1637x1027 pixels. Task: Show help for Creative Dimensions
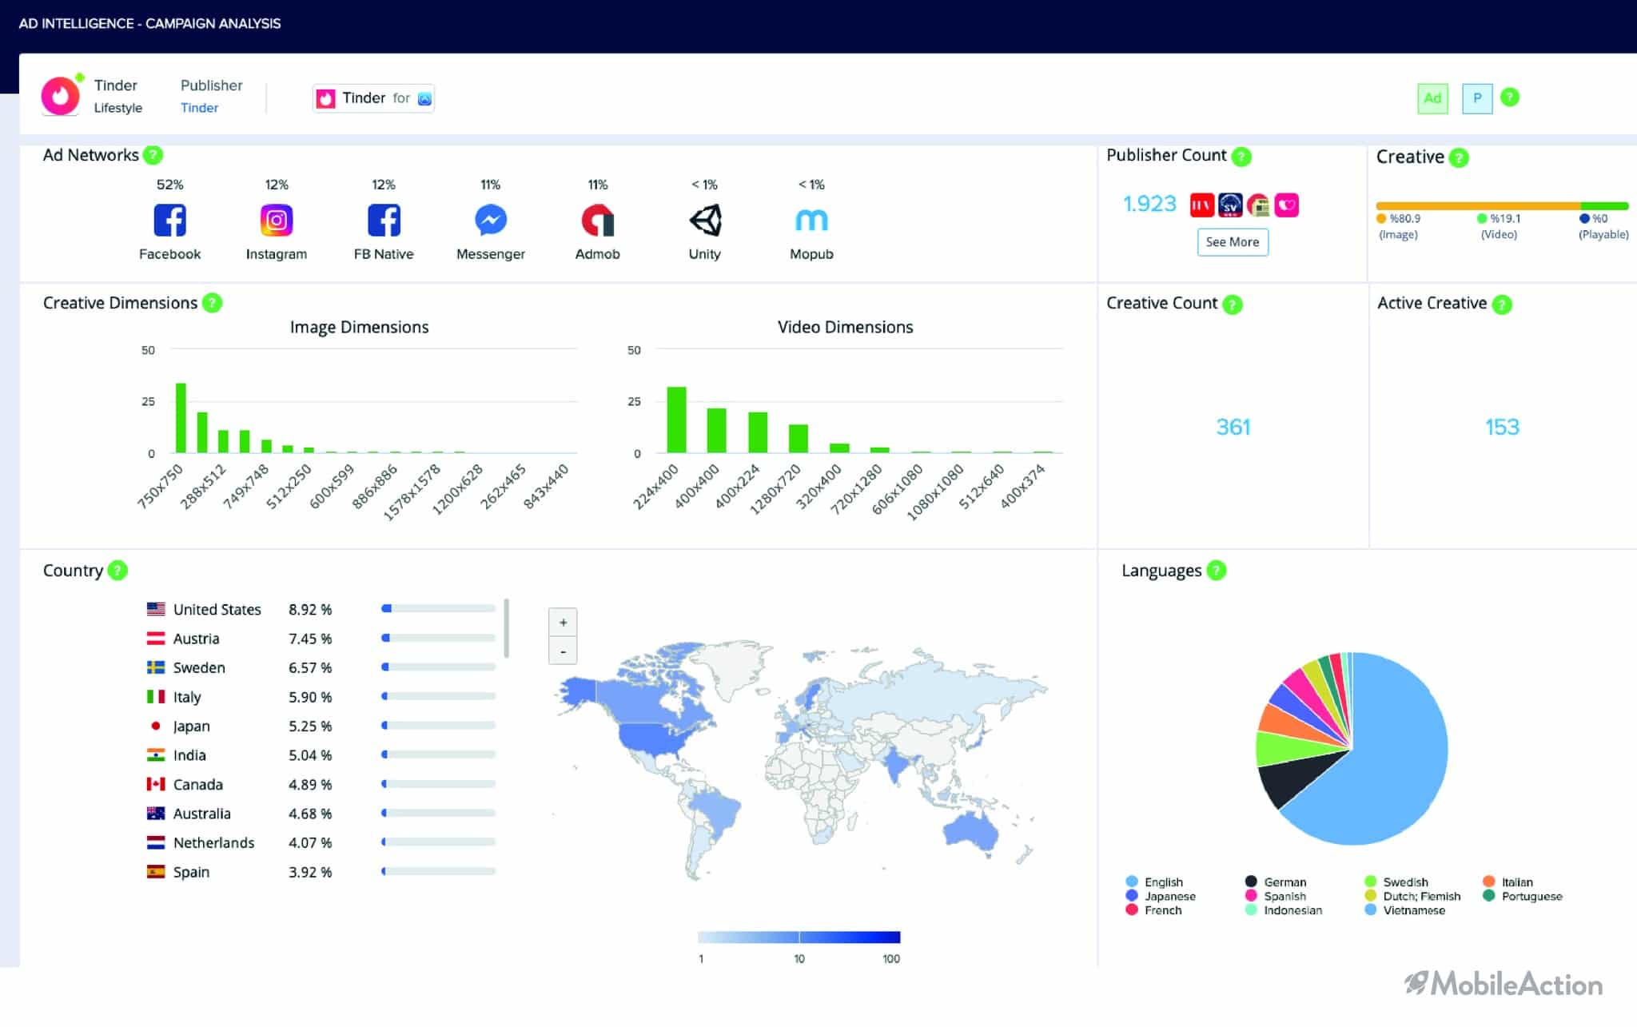[x=212, y=303]
